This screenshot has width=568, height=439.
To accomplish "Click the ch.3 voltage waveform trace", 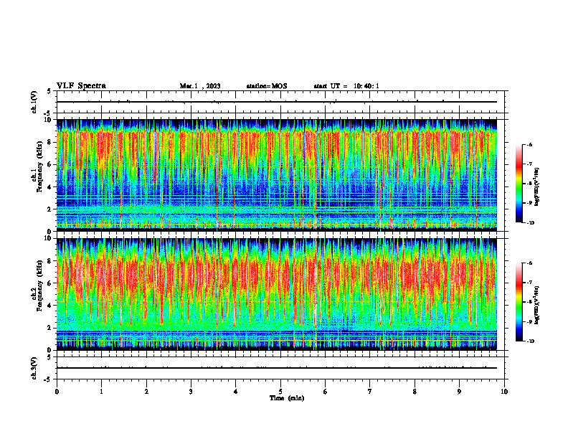I will point(277,368).
